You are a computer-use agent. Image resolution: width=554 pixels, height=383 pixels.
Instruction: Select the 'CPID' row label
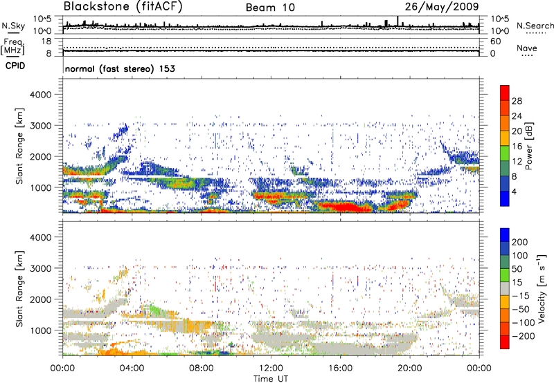tap(15, 66)
